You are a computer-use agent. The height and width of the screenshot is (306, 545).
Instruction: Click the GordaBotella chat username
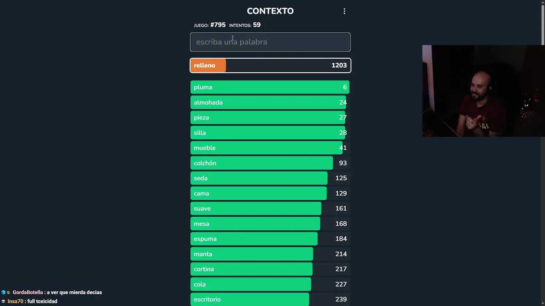click(28, 292)
